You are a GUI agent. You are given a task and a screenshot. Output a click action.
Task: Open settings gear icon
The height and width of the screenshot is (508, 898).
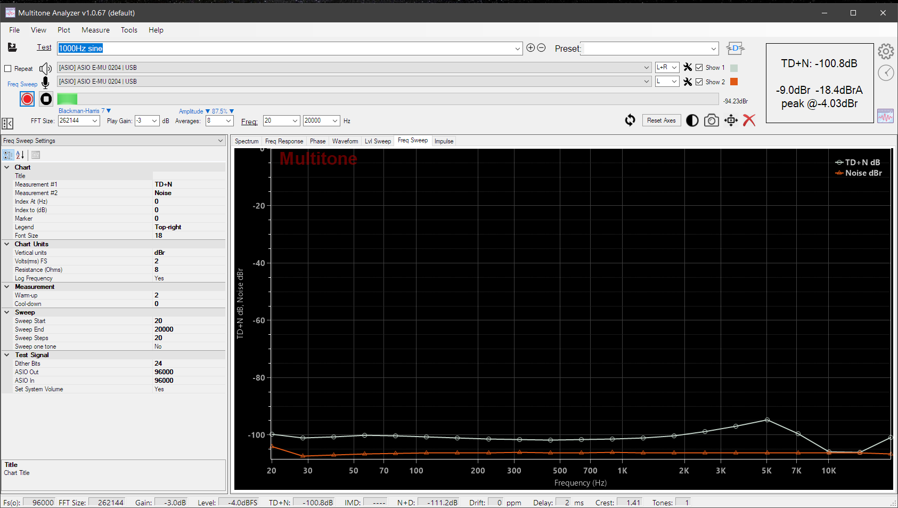pos(886,52)
